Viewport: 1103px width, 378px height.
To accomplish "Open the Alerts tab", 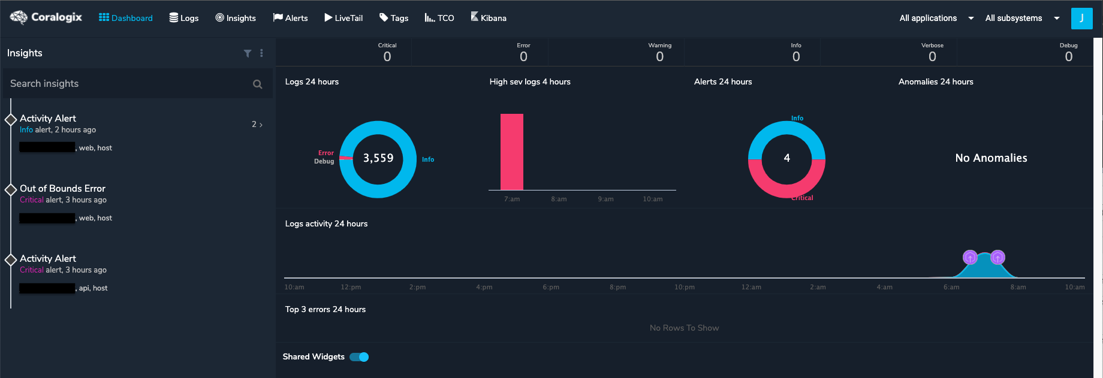I will pyautogui.click(x=291, y=18).
